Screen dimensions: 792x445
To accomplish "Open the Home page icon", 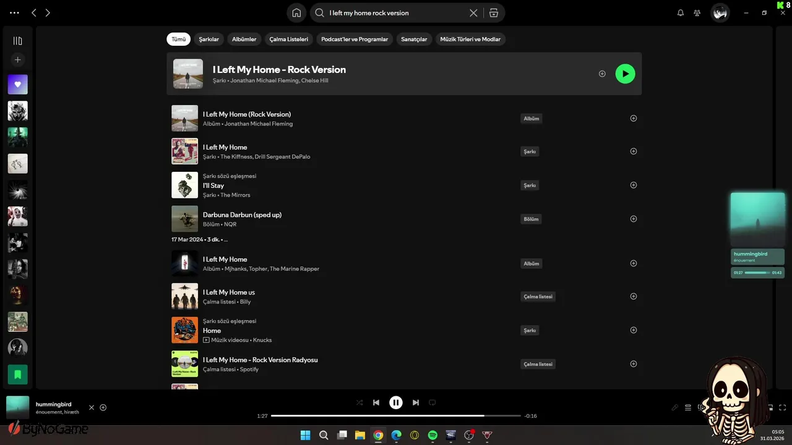I will coord(296,12).
